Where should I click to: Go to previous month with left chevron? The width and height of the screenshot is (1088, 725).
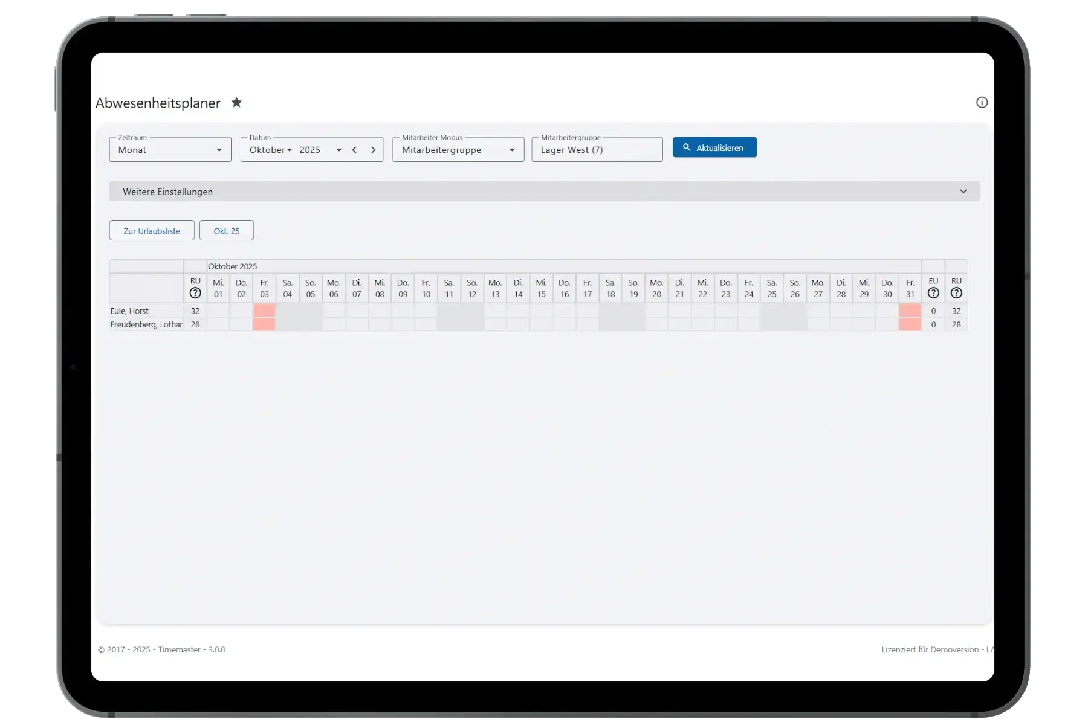pyautogui.click(x=354, y=150)
